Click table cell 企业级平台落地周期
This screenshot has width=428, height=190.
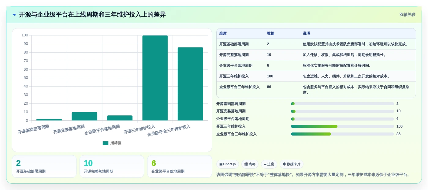236,65
